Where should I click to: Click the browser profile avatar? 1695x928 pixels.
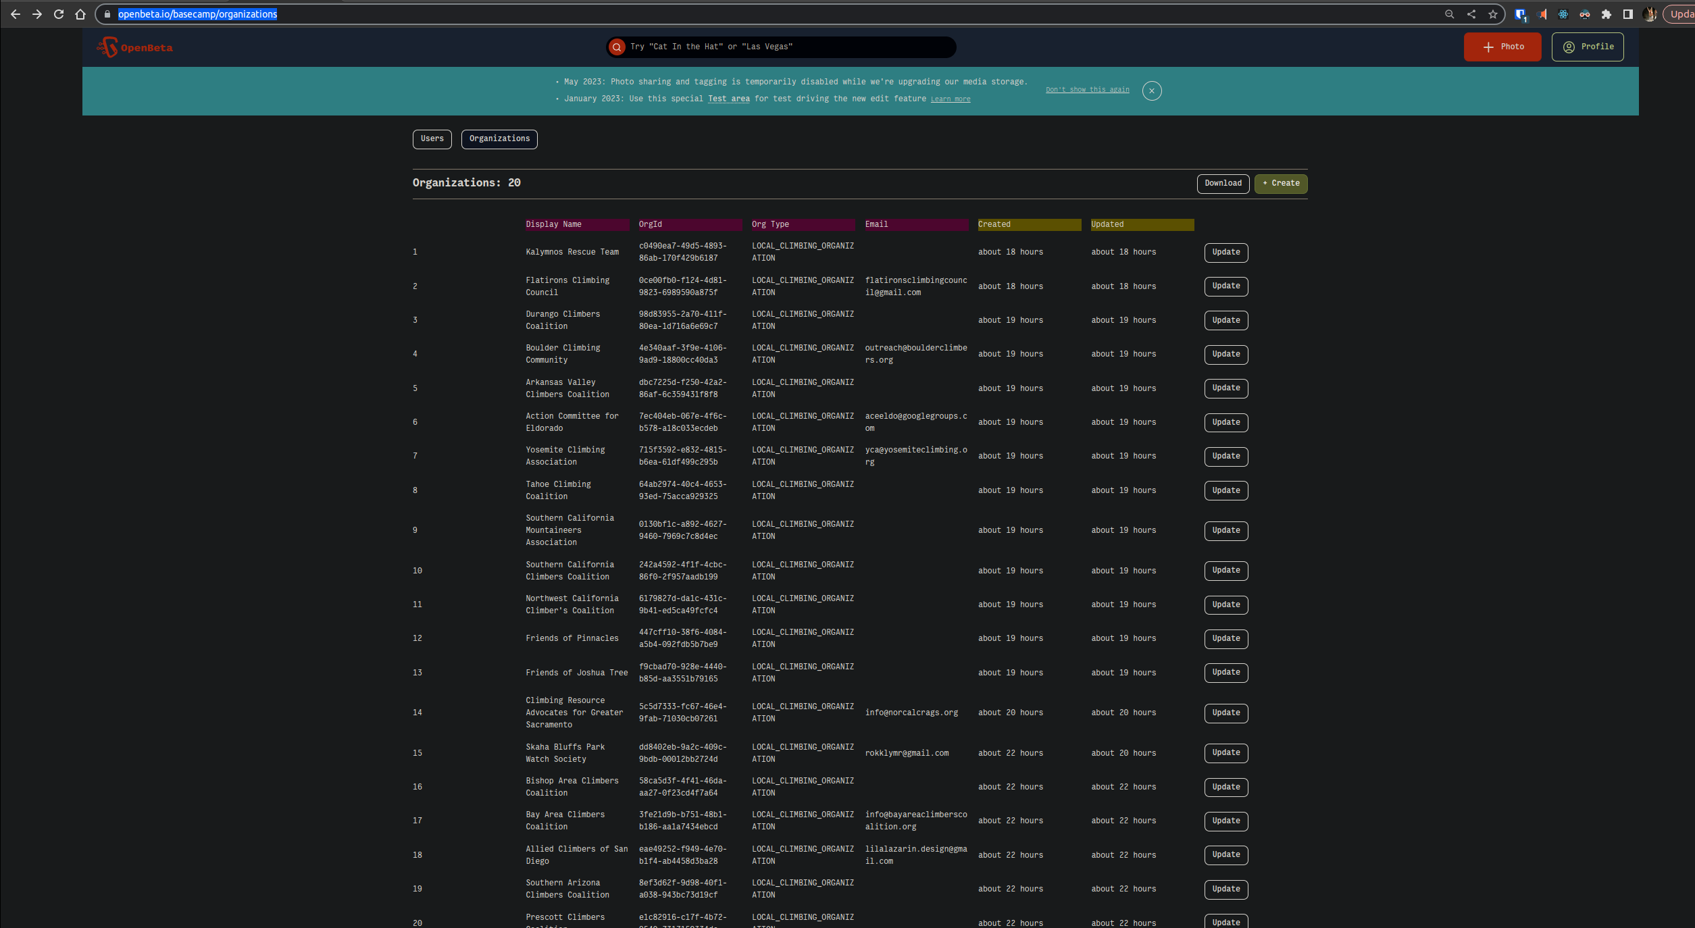[x=1650, y=14]
